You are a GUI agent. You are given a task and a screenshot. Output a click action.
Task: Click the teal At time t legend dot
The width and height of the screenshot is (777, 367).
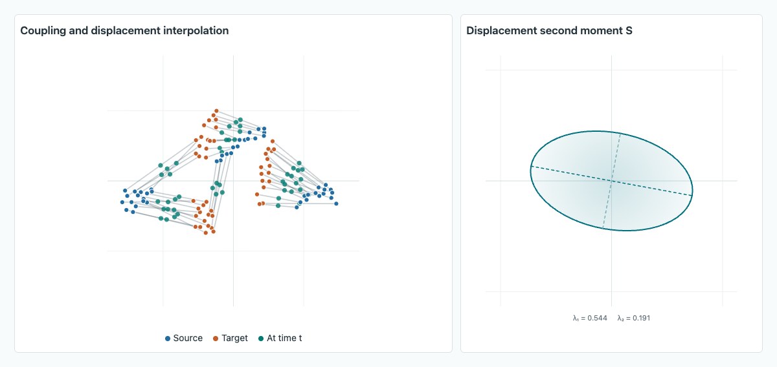[262, 339]
